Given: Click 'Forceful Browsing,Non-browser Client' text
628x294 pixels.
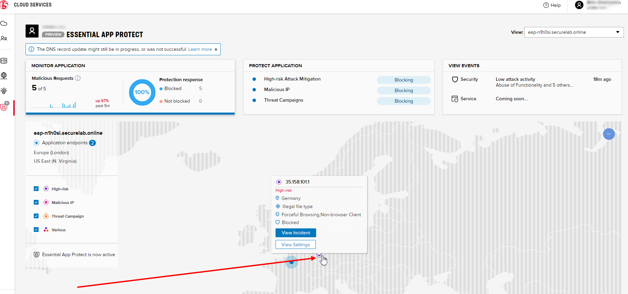Looking at the screenshot, I should [321, 215].
